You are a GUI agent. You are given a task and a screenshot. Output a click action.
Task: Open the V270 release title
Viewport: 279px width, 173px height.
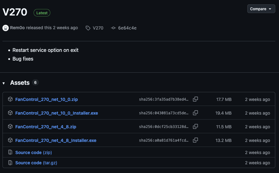(x=15, y=12)
